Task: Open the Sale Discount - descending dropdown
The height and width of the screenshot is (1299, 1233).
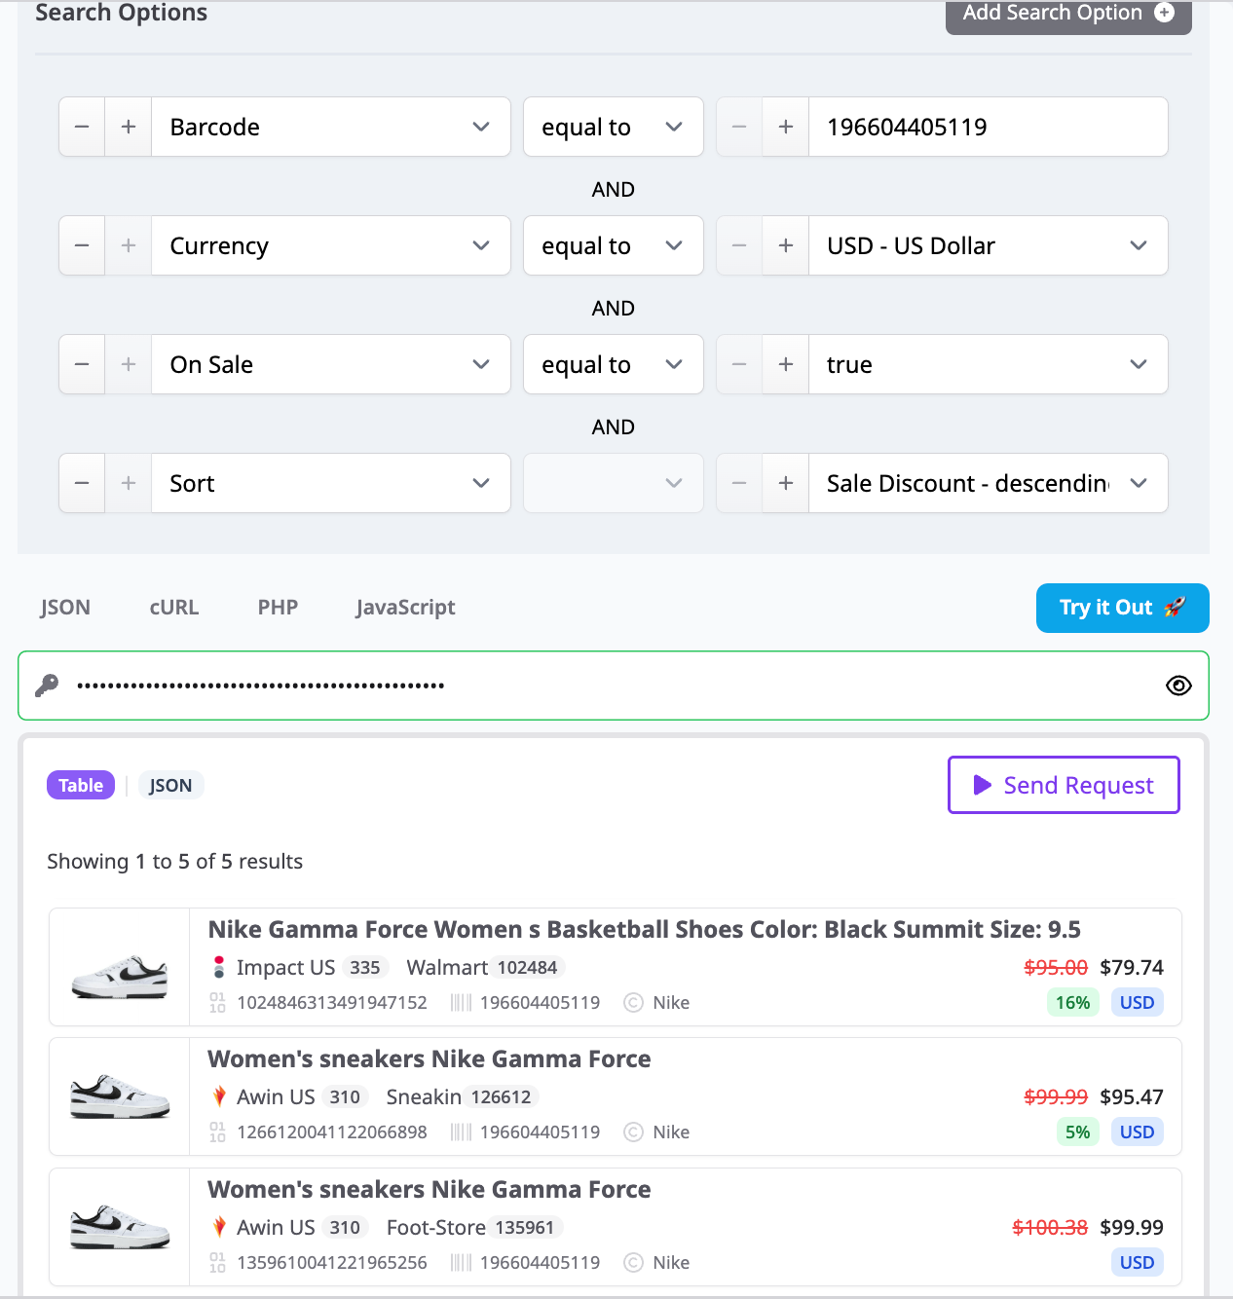Action: (988, 483)
